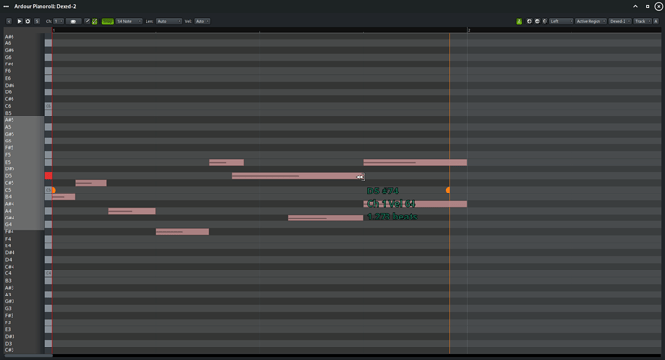The height and width of the screenshot is (360, 665).
Task: Click the zoom in plus icon
Action: [x=529, y=21]
